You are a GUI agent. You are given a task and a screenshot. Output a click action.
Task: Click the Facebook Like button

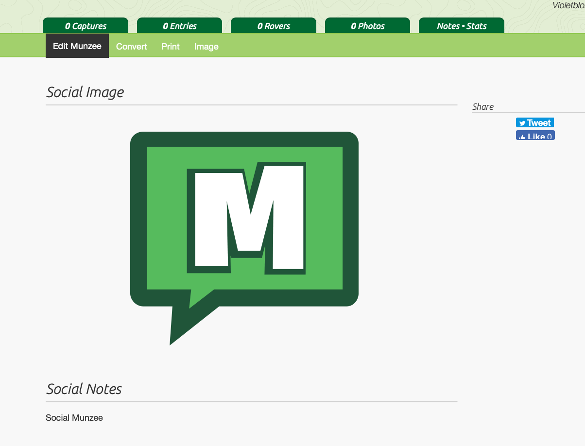coord(535,135)
